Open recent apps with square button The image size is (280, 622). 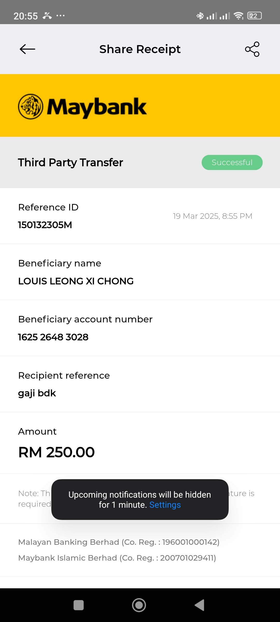click(79, 605)
